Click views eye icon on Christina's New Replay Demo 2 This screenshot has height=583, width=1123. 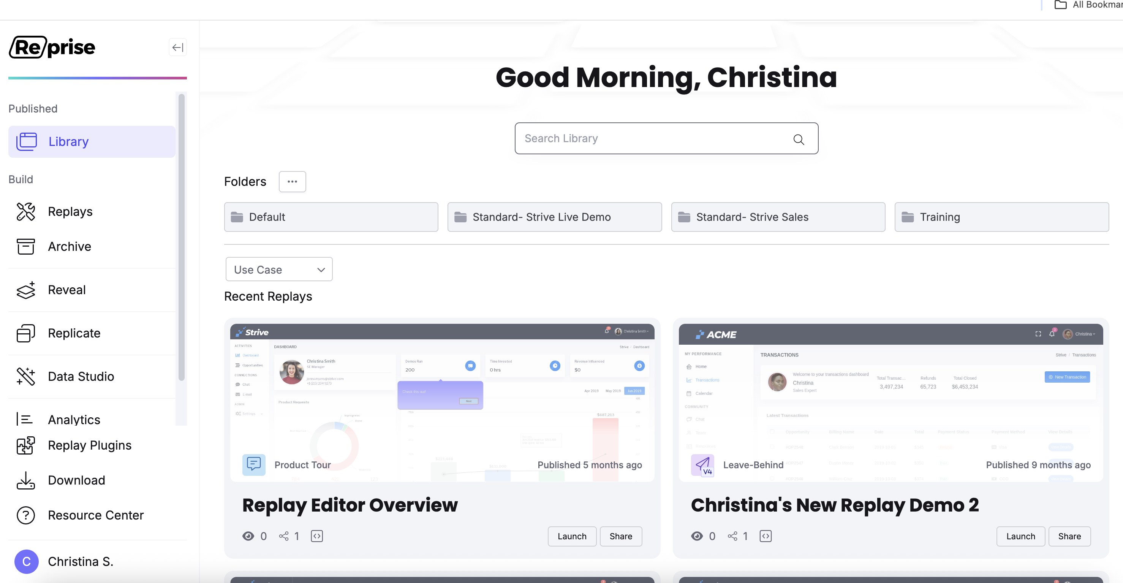pos(697,536)
